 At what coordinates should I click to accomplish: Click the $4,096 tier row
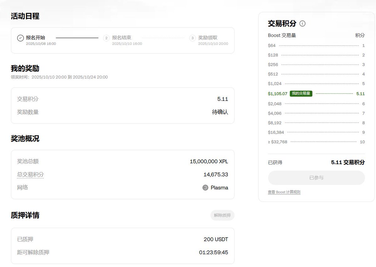[316, 113]
